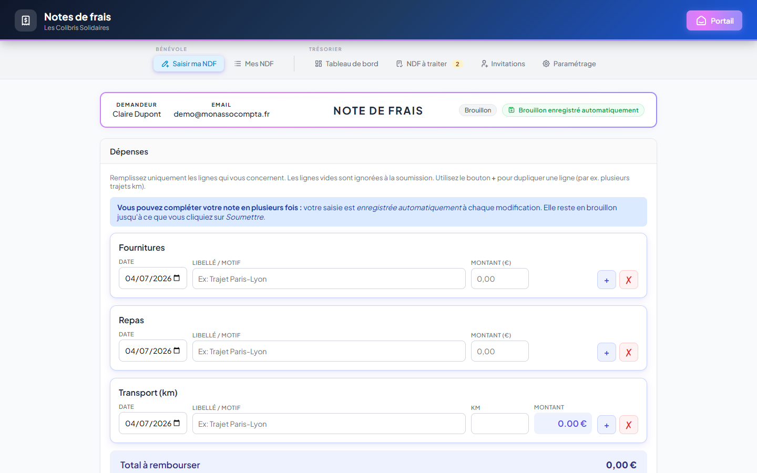Switch to the Mes NDF tab
Image resolution: width=757 pixels, height=473 pixels.
click(x=254, y=64)
